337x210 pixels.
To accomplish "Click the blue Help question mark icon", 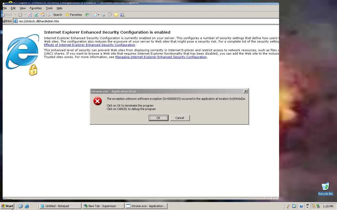I will [x=301, y=206].
